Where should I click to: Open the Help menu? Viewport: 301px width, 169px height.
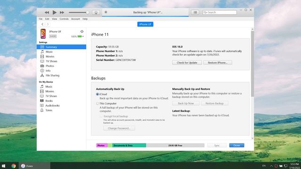click(85, 19)
